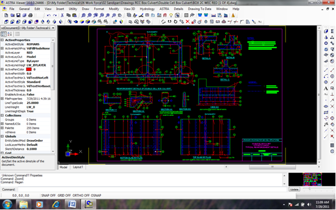The height and width of the screenshot is (210, 336).
Task: Select the arc draw tool
Action: pyautogui.click(x=326, y=76)
